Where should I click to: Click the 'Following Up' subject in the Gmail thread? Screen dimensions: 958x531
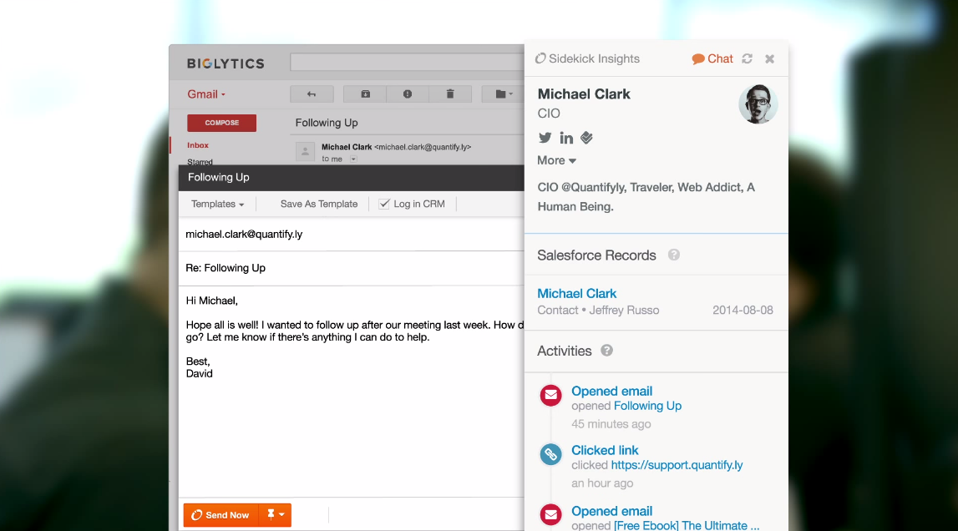(x=327, y=123)
